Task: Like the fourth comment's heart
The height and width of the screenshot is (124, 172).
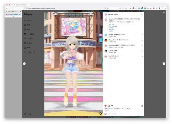Action: coord(142,51)
